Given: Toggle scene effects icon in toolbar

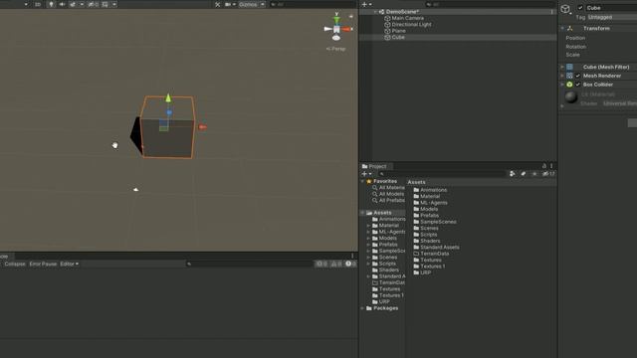Looking at the screenshot, I should 73,4.
